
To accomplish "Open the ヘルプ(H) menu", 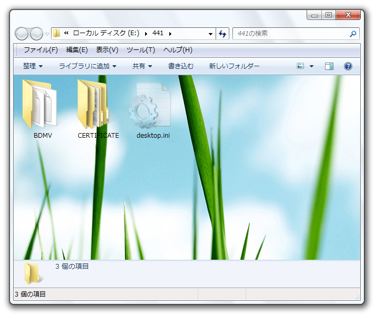I will 178,50.
